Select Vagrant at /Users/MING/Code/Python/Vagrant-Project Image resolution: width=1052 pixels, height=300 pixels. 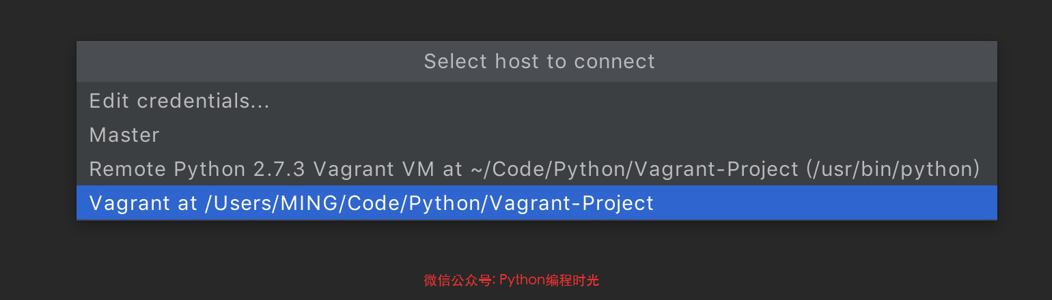371,203
